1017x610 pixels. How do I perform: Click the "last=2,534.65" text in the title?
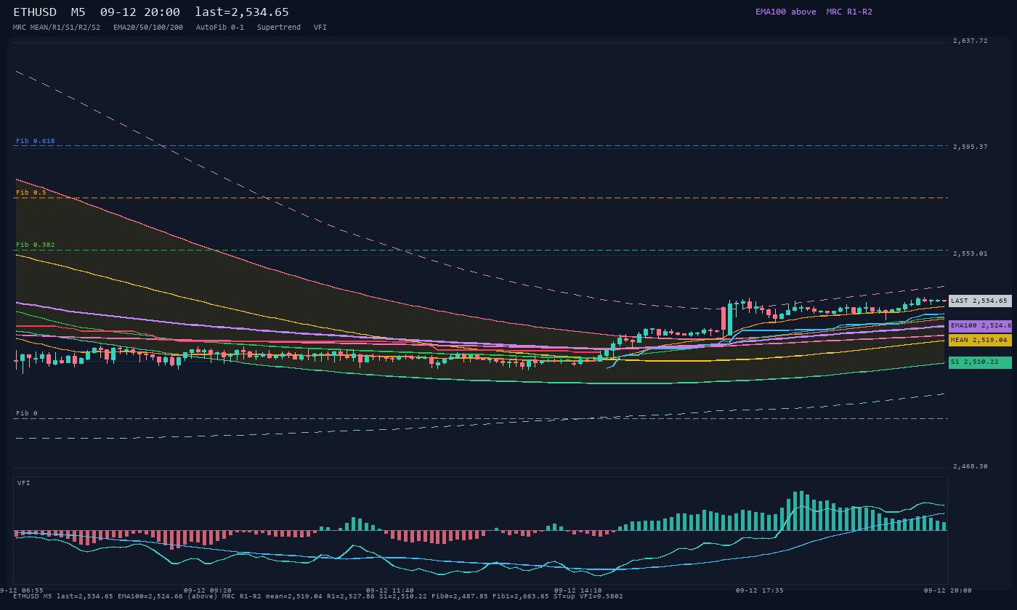coord(242,12)
